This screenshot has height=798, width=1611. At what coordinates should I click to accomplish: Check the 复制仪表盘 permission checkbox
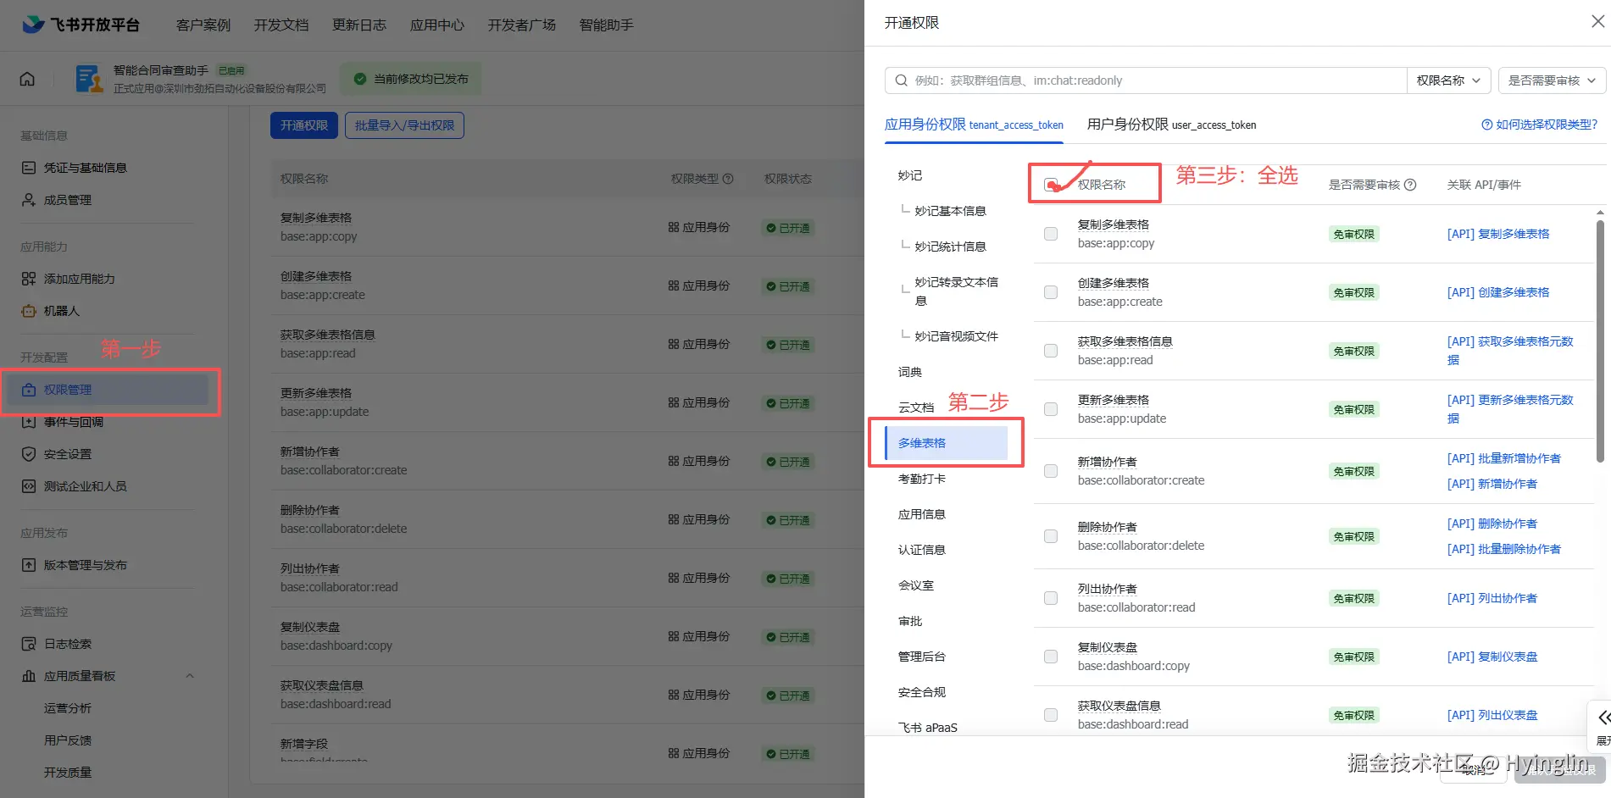[x=1051, y=657]
